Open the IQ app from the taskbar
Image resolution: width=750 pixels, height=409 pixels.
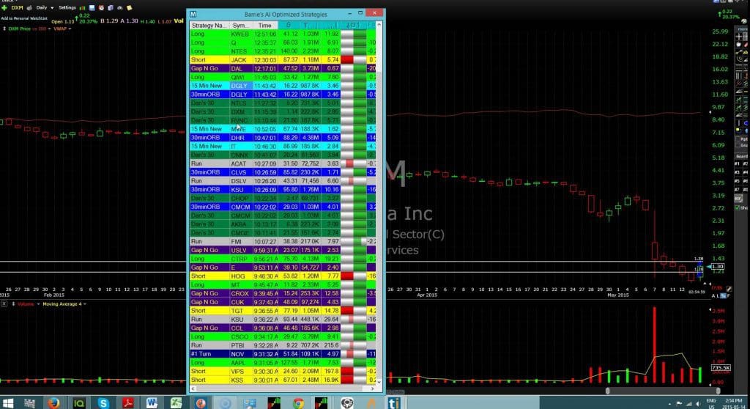coord(78,403)
